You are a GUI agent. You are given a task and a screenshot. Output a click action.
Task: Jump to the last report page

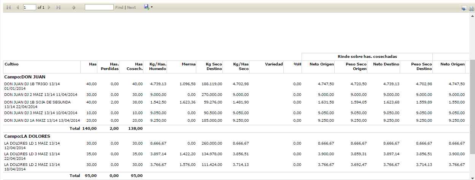(x=58, y=7)
